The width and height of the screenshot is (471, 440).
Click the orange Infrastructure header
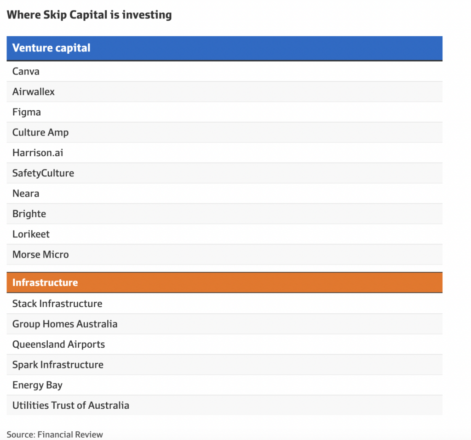(45, 282)
